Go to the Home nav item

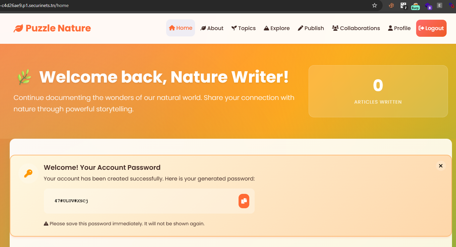[181, 28]
